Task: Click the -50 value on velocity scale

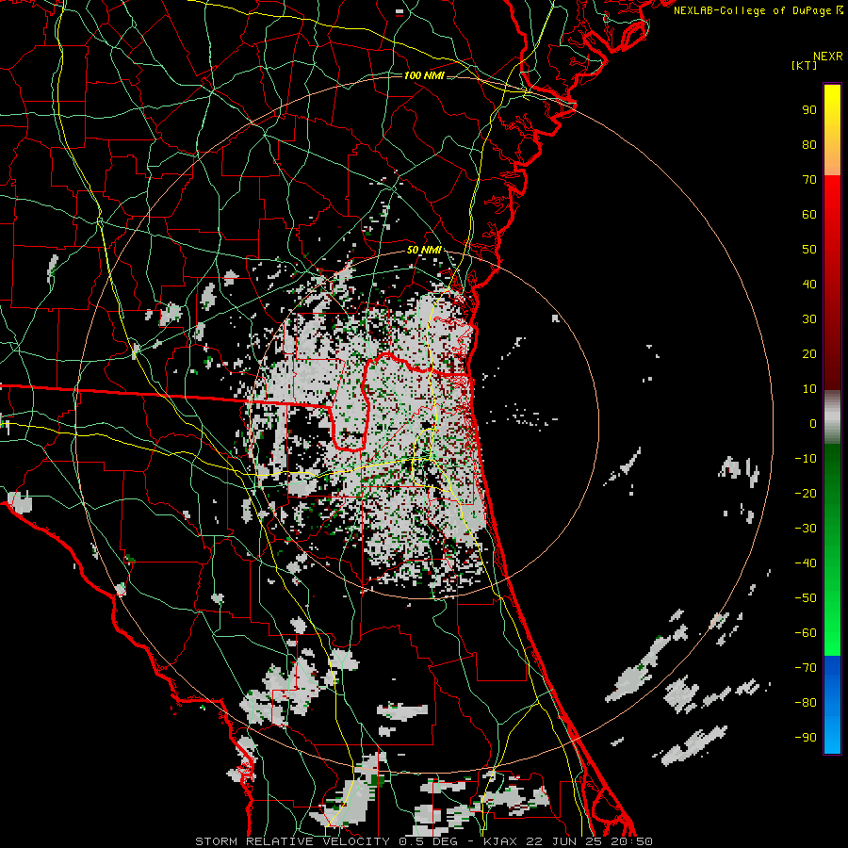Action: coord(806,598)
